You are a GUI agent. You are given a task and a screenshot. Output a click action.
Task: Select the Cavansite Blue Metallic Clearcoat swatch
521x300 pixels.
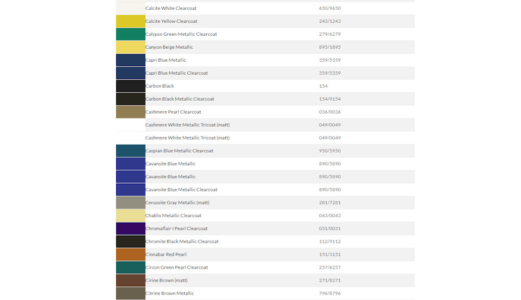tap(131, 190)
